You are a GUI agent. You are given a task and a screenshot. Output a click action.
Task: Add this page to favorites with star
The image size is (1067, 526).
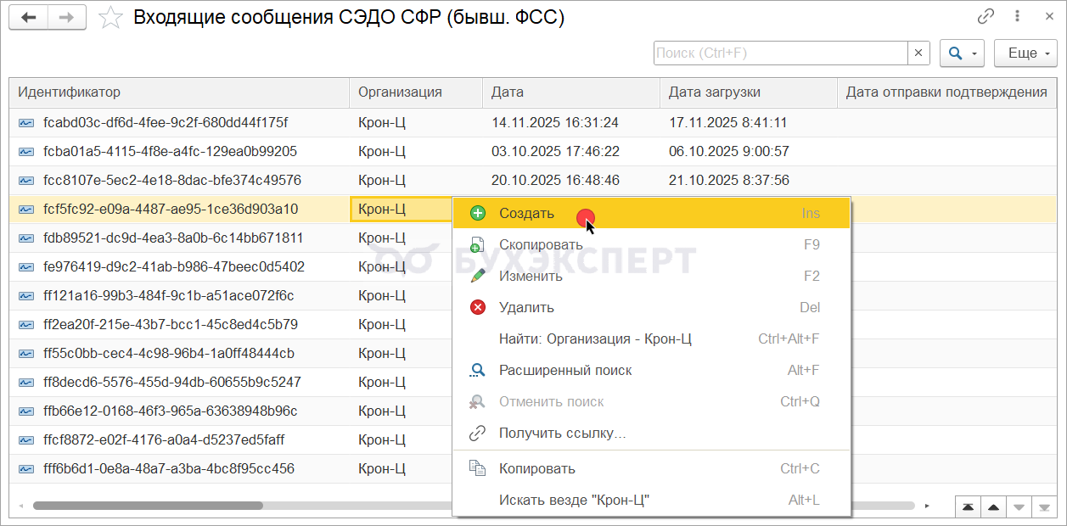tap(110, 18)
